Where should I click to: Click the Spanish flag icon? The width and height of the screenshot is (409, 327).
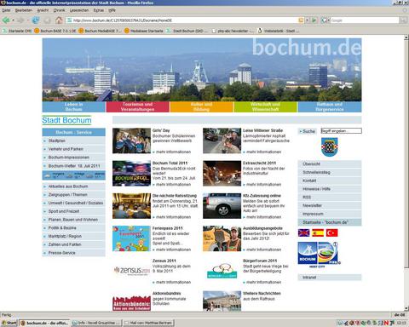318,233
